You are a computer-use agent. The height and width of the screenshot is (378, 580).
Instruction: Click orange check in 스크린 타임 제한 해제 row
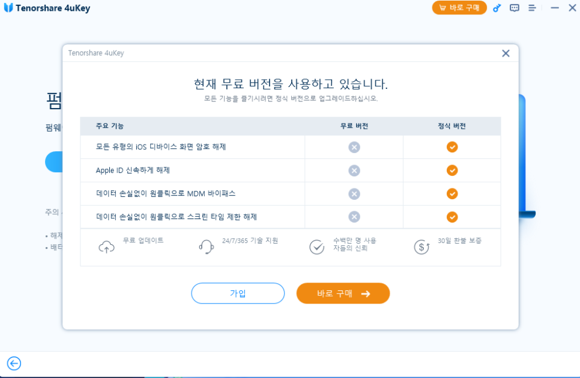tap(452, 217)
